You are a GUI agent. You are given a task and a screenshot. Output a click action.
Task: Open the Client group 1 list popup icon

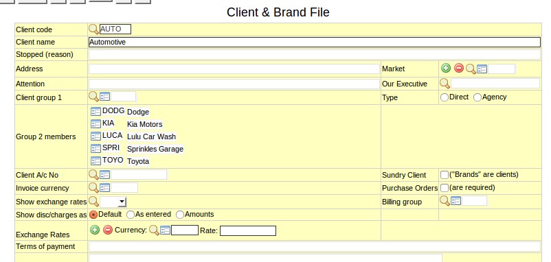tap(104, 96)
